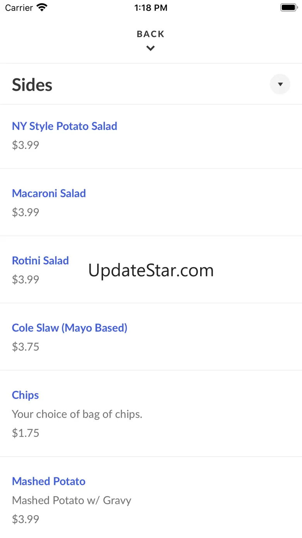Tap the Carrier label in status bar

pyautogui.click(x=19, y=8)
